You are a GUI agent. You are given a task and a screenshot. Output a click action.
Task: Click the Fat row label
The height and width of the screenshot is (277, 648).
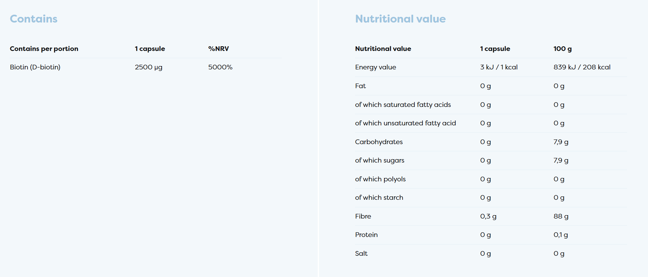(x=360, y=86)
